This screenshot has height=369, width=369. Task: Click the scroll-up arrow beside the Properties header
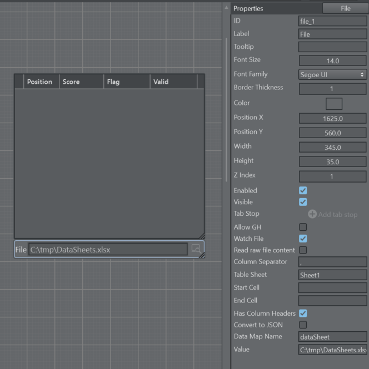coord(226,8)
